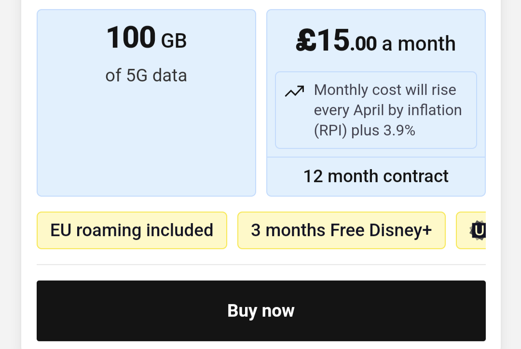Image resolution: width=521 pixels, height=349 pixels.
Task: Click the divider above Buy now
Action: 260,265
